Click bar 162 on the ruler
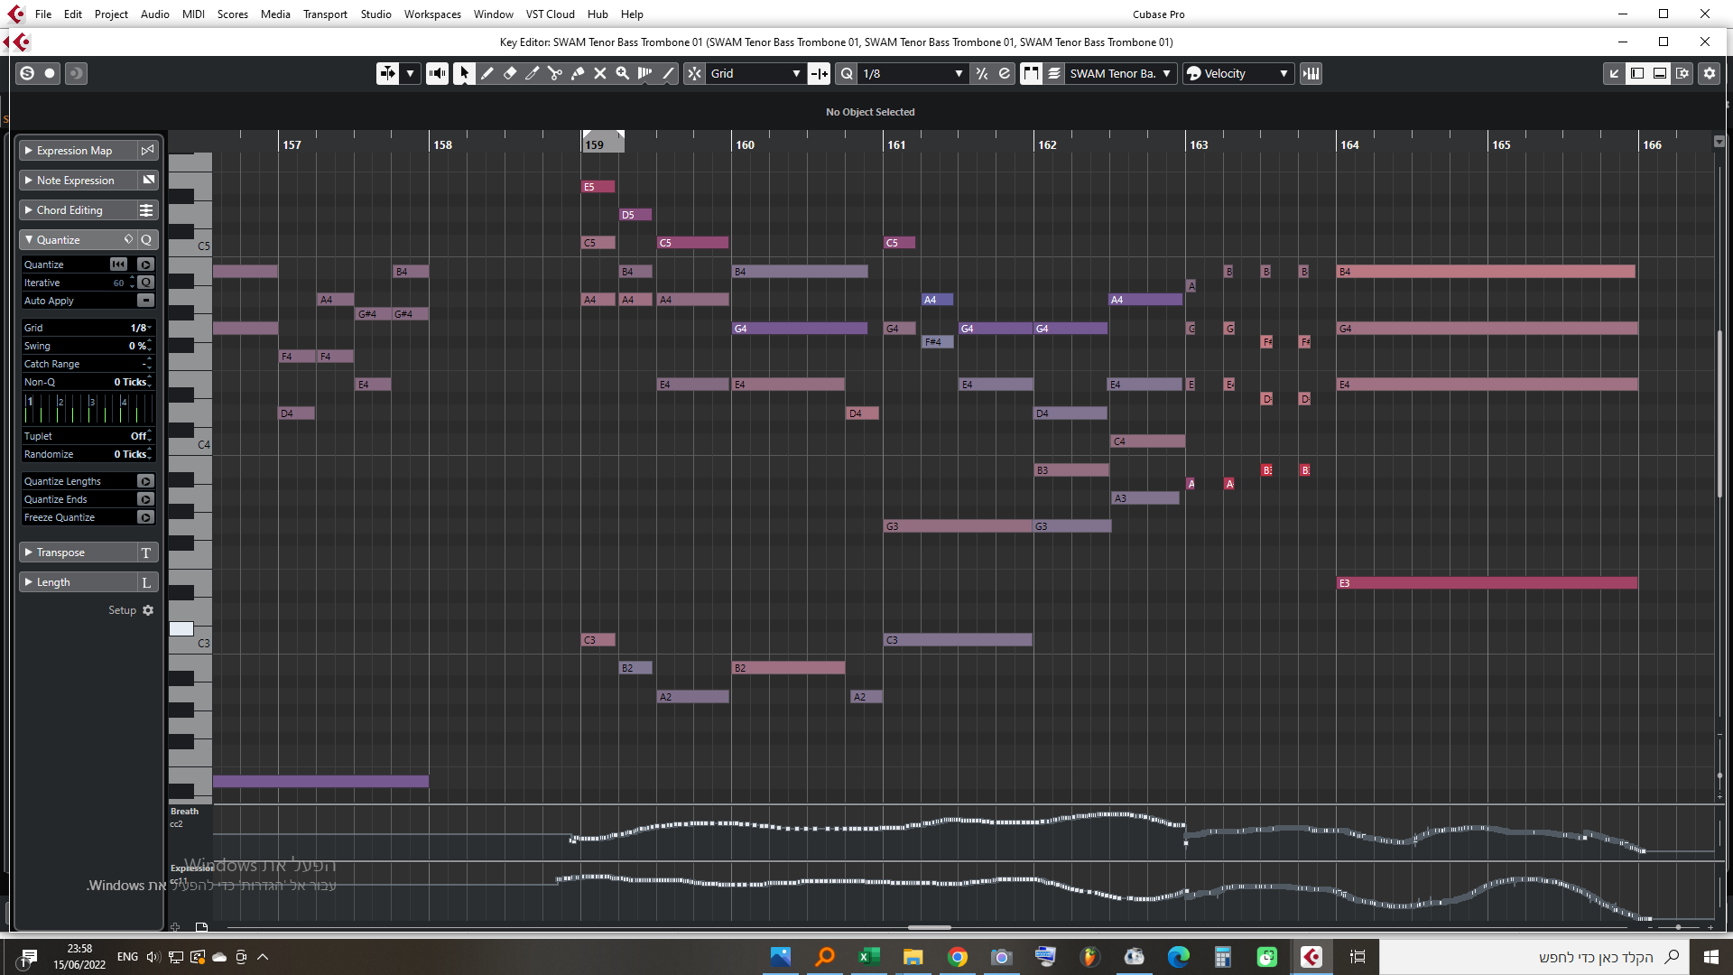Image resolution: width=1733 pixels, height=975 pixels. (1047, 144)
